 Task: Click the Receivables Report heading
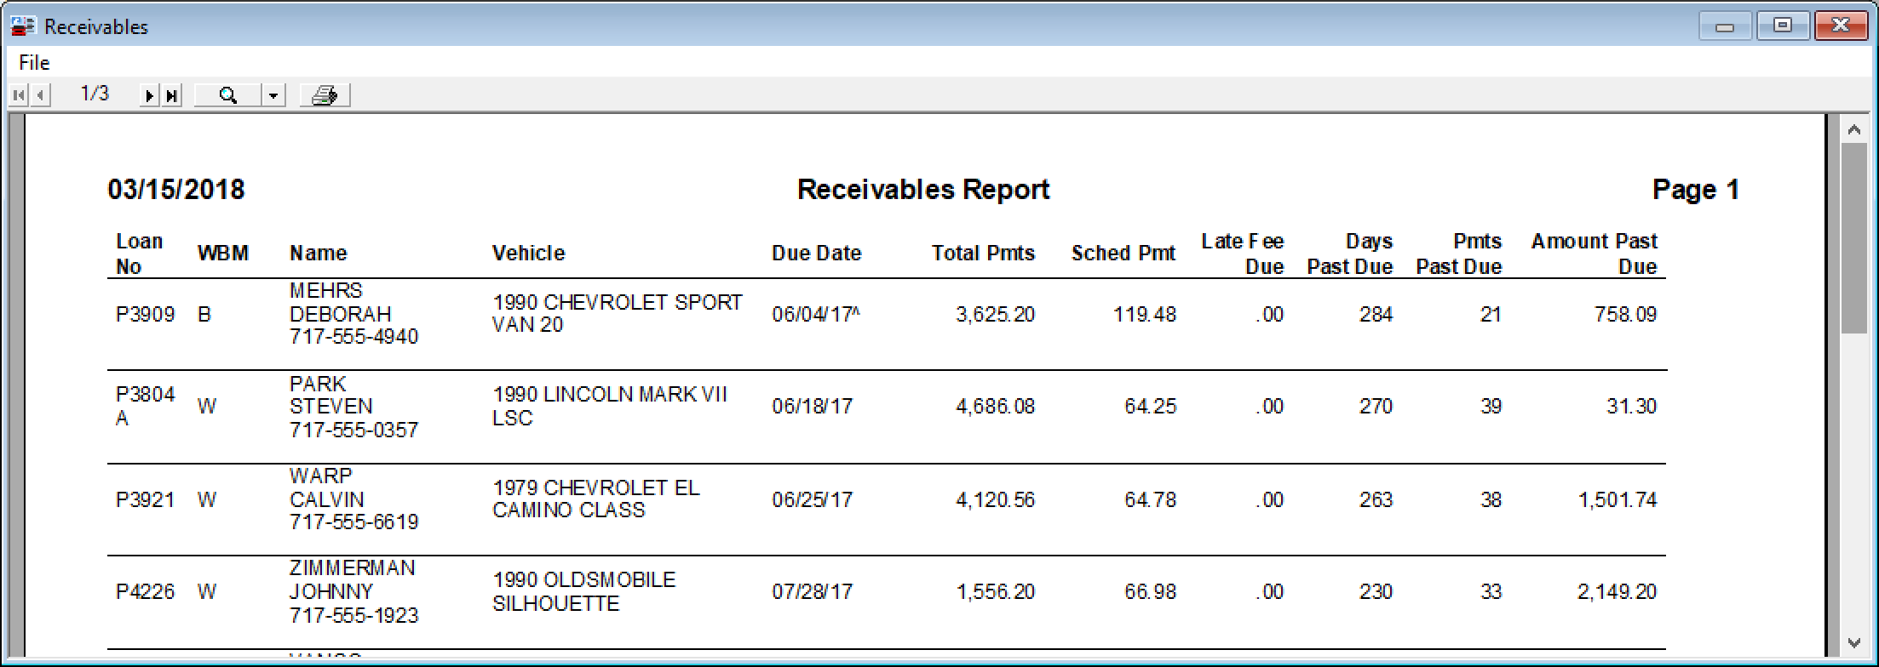tap(922, 190)
